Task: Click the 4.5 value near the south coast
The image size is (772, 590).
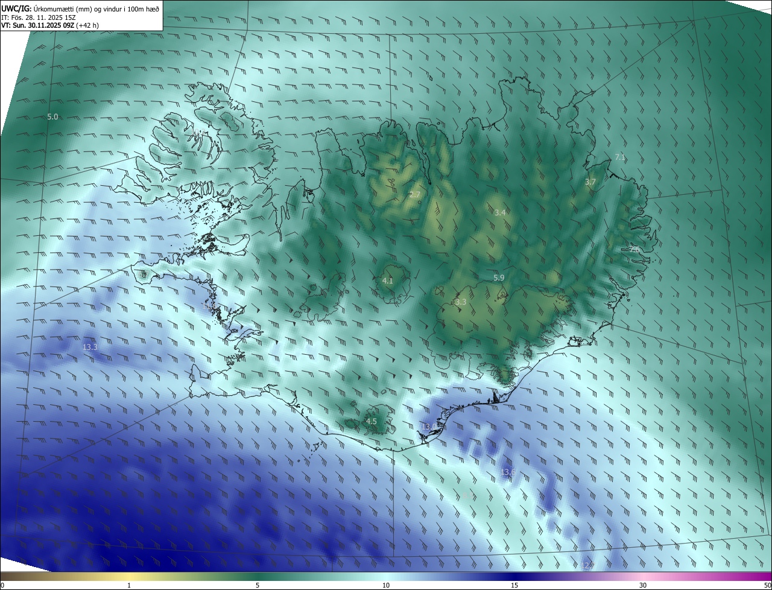Action: [372, 422]
